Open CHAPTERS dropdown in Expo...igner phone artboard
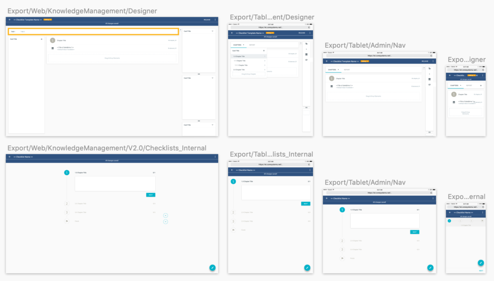Image resolution: width=494 pixels, height=281 pixels. [455, 86]
